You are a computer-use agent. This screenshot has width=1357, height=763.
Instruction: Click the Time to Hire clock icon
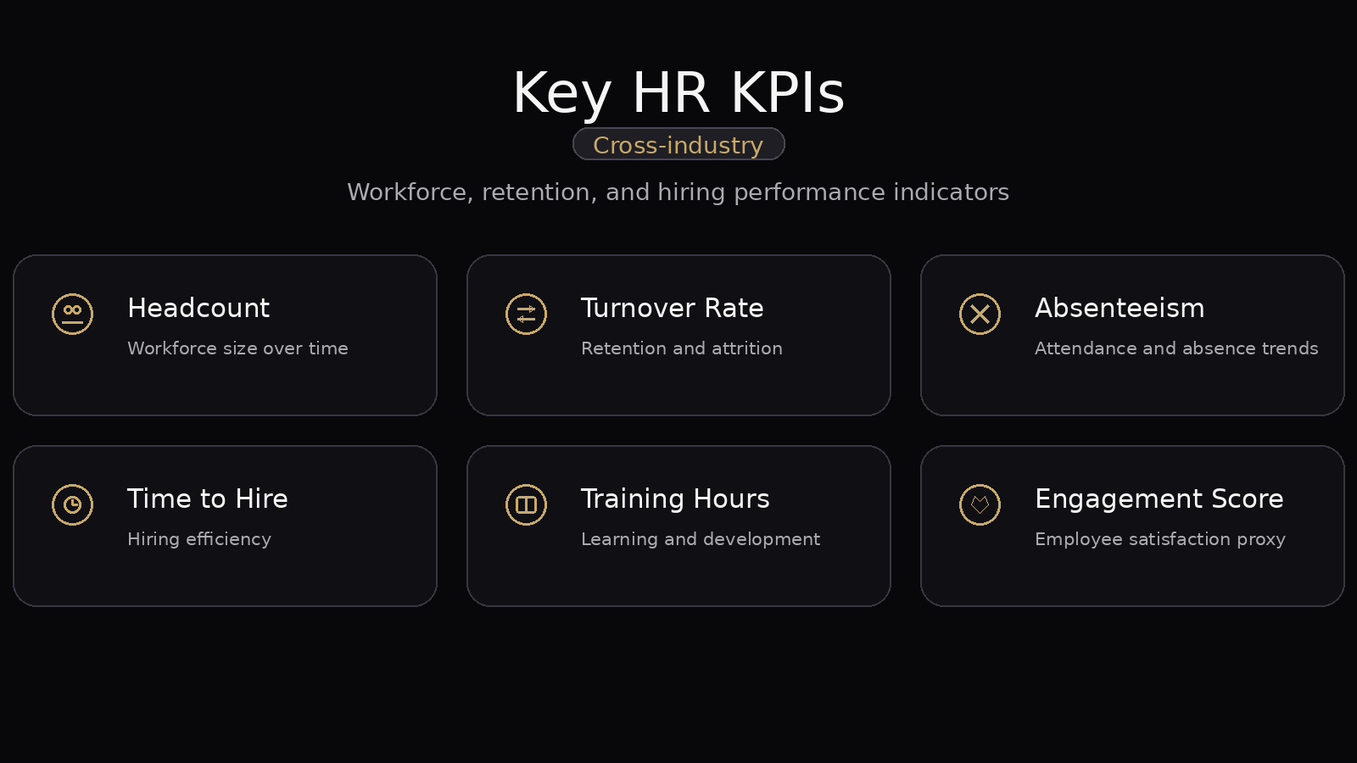point(72,504)
